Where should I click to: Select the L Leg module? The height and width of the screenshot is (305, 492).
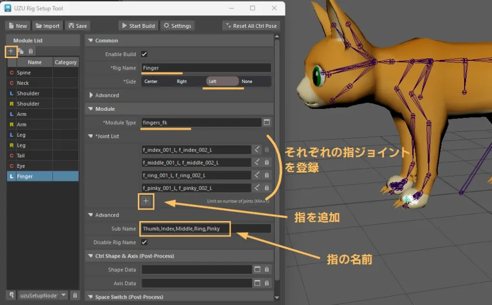pyautogui.click(x=43, y=135)
